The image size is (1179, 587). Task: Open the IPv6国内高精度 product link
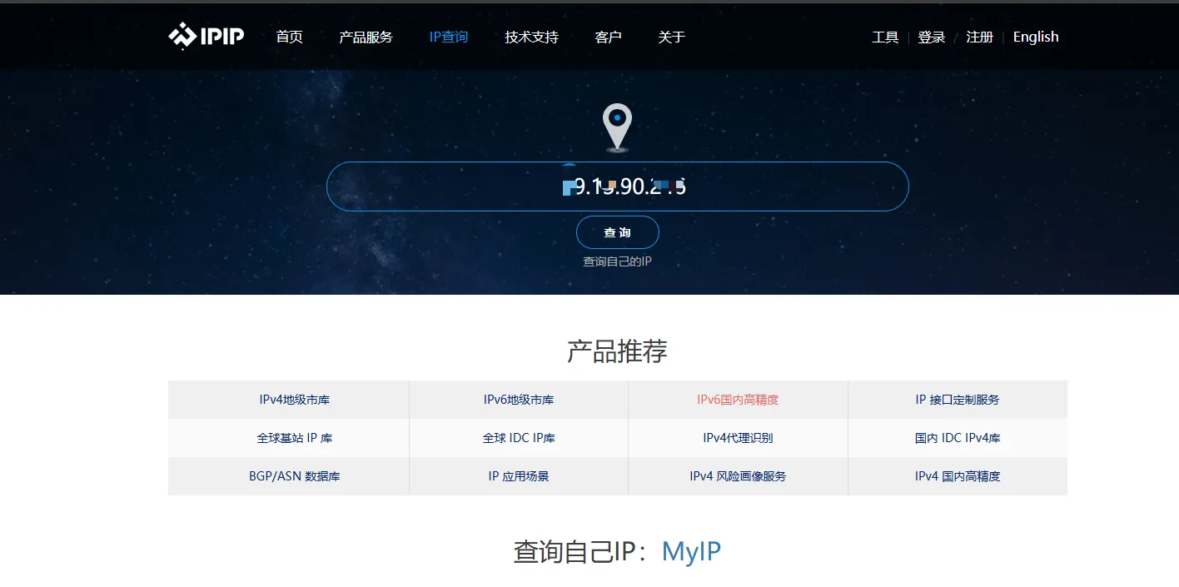tap(737, 399)
